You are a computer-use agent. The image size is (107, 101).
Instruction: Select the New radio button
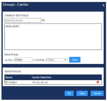(6, 60)
